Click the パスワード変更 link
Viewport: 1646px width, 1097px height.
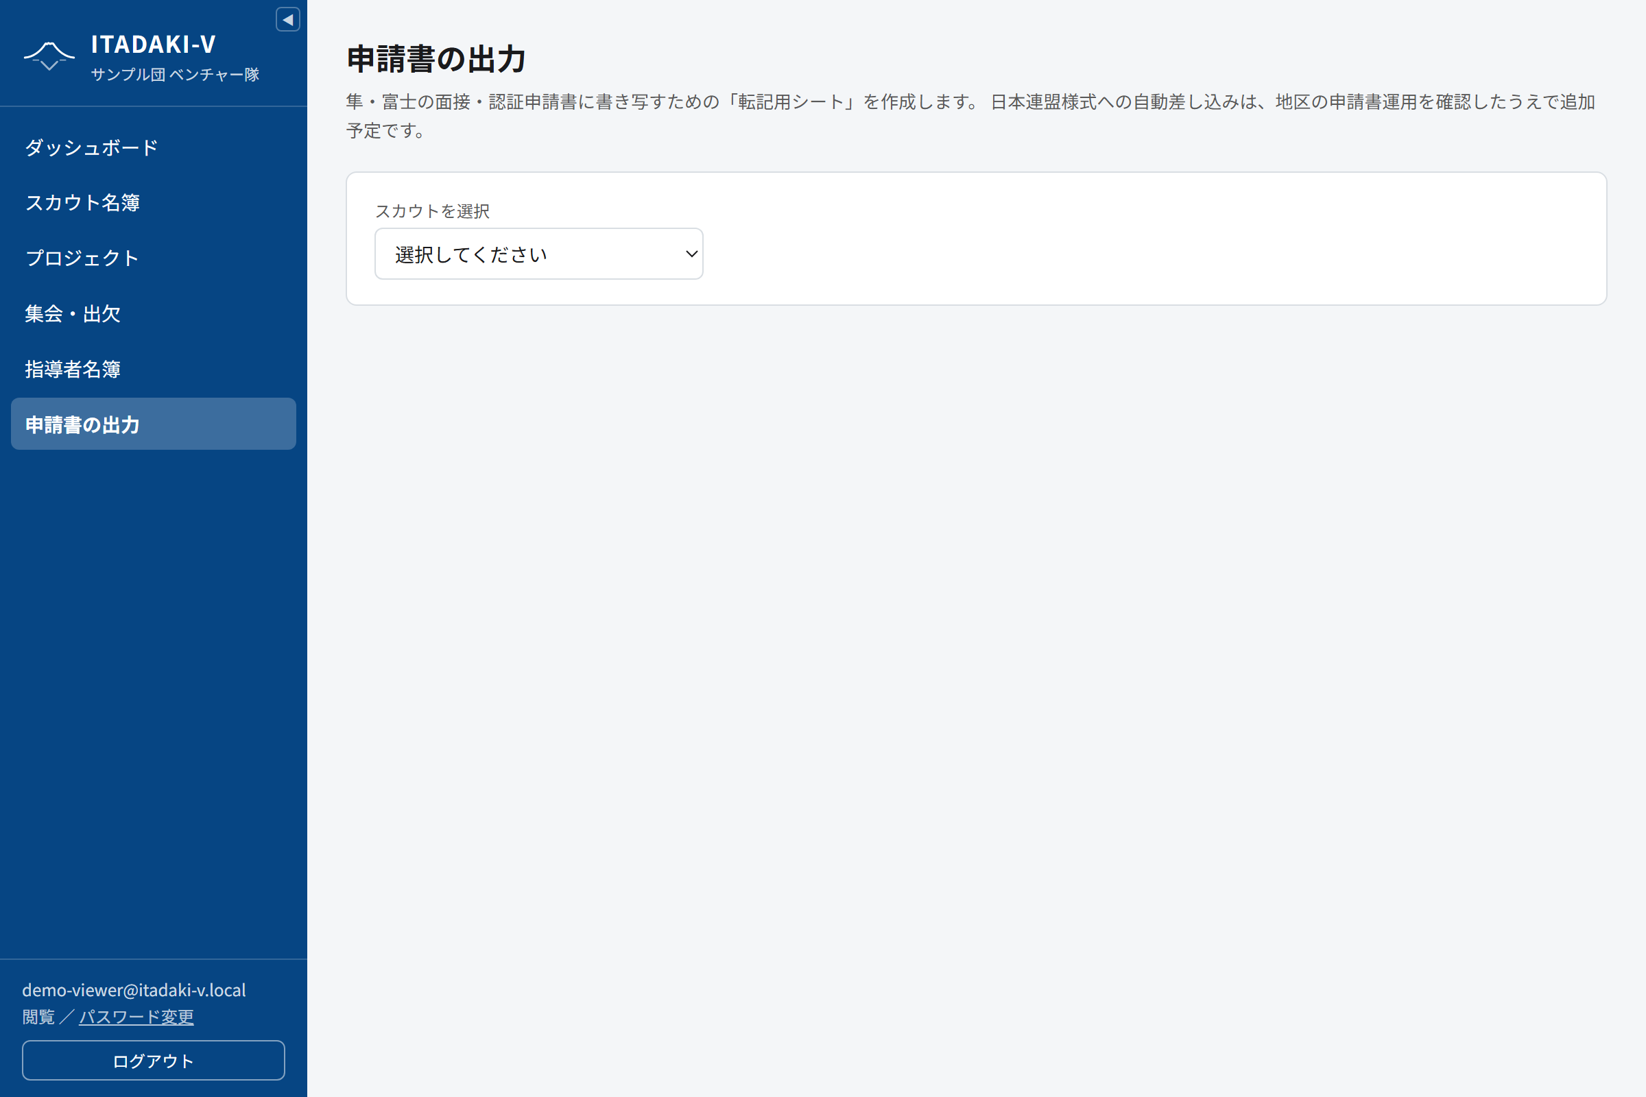point(136,1017)
